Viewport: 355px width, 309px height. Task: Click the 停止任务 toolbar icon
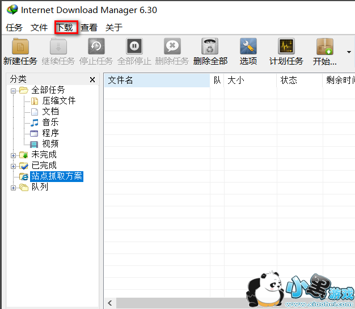pos(96,46)
